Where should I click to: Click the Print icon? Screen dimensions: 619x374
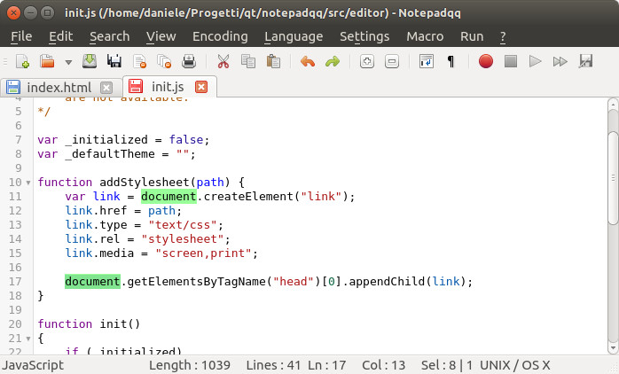[x=189, y=61]
